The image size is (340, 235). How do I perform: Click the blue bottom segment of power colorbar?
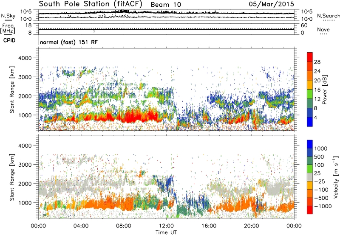(x=310, y=122)
